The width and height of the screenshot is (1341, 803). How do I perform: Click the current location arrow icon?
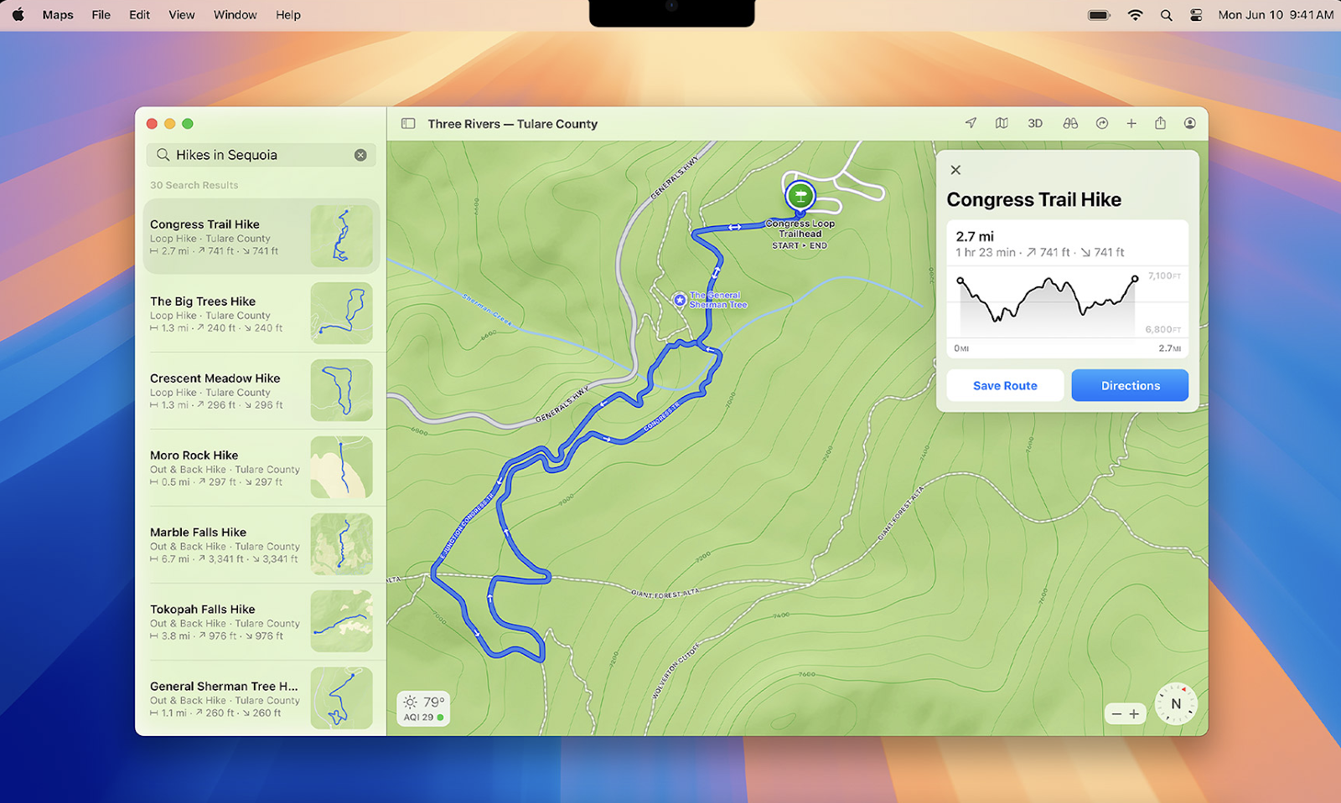(971, 123)
